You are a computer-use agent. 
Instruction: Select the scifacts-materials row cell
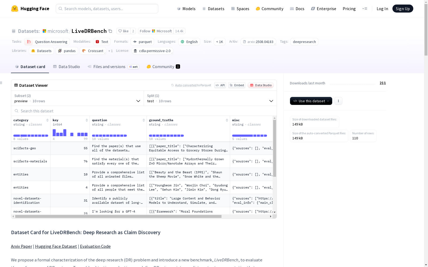31,161
